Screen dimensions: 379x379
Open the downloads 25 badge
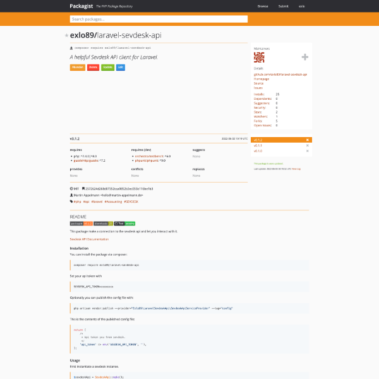click(103, 224)
